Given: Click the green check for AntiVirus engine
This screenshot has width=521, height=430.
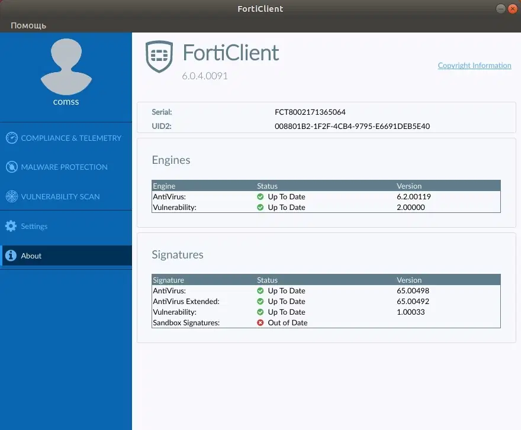Looking at the screenshot, I should [260, 196].
